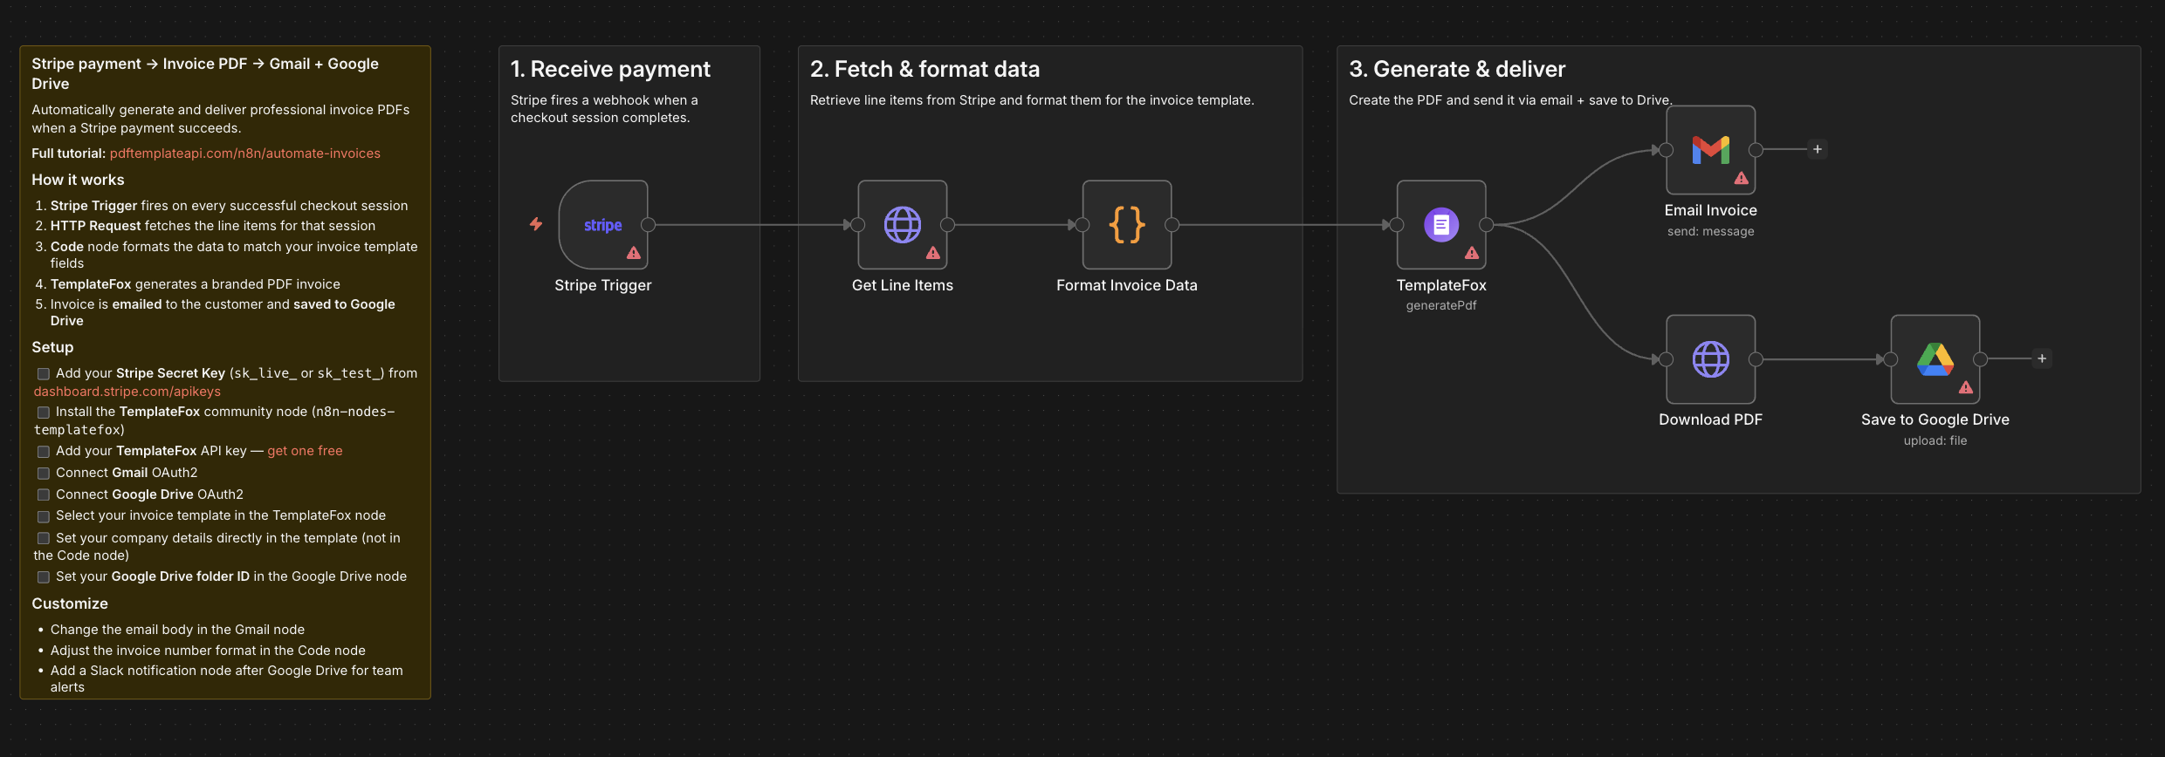2165x757 pixels.
Task: Click the '2. Fetch & format data' heading
Action: pos(924,69)
